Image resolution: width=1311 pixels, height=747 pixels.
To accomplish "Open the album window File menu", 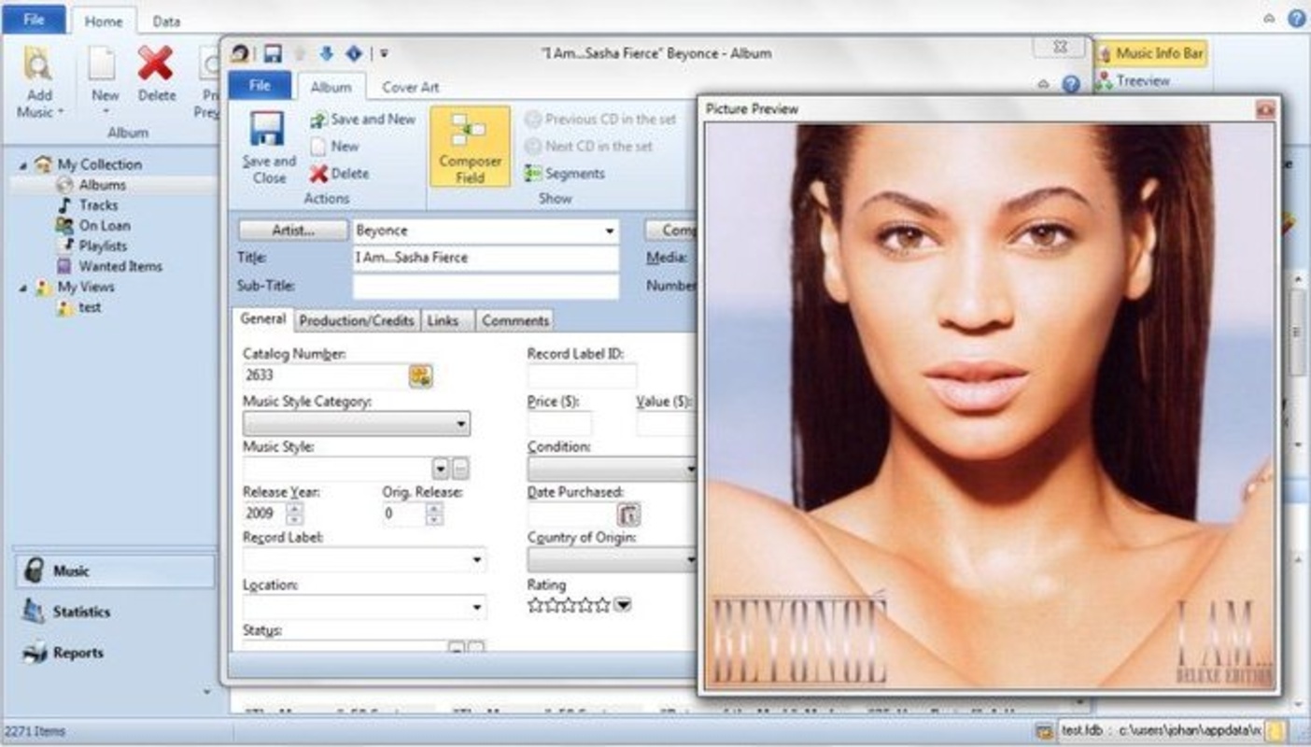I will point(261,85).
